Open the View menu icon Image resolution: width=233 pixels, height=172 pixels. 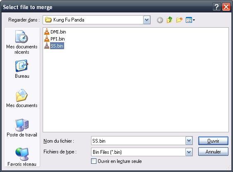tap(190, 20)
